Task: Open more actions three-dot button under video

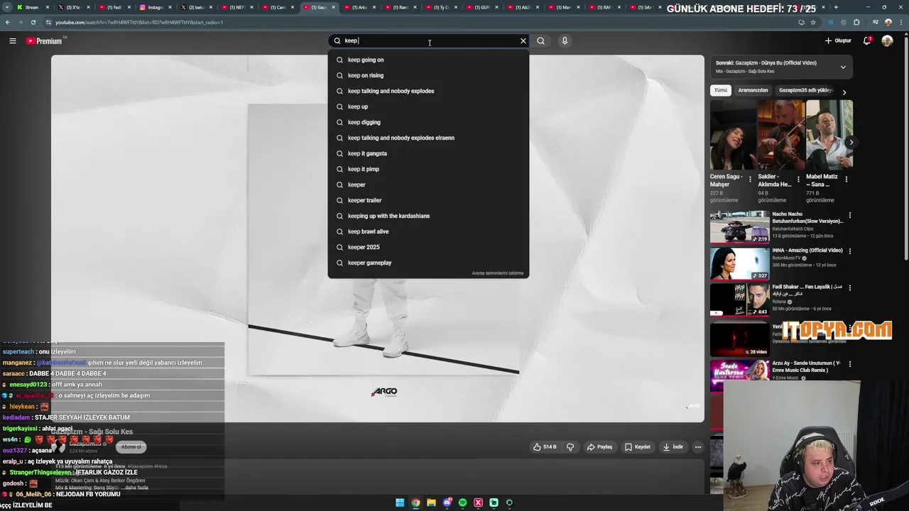Action: tap(698, 447)
